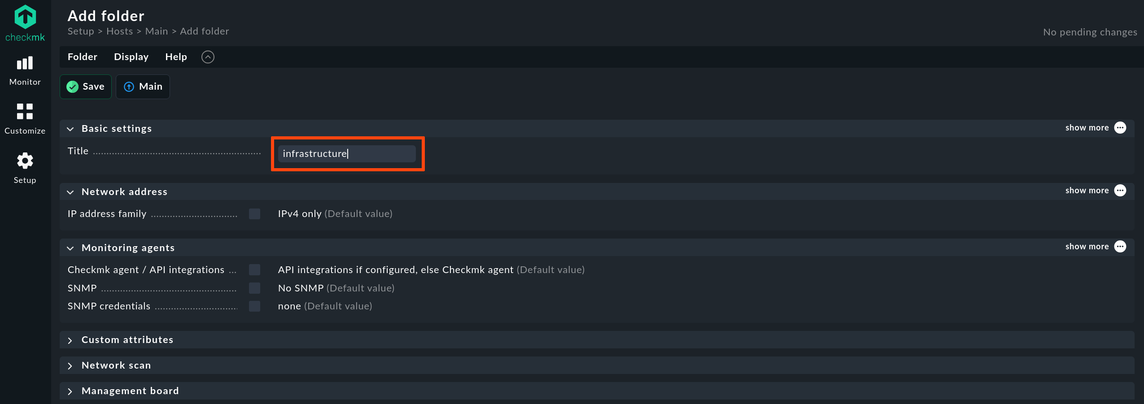Show more options for Network address
The height and width of the screenshot is (404, 1144).
(1120, 191)
